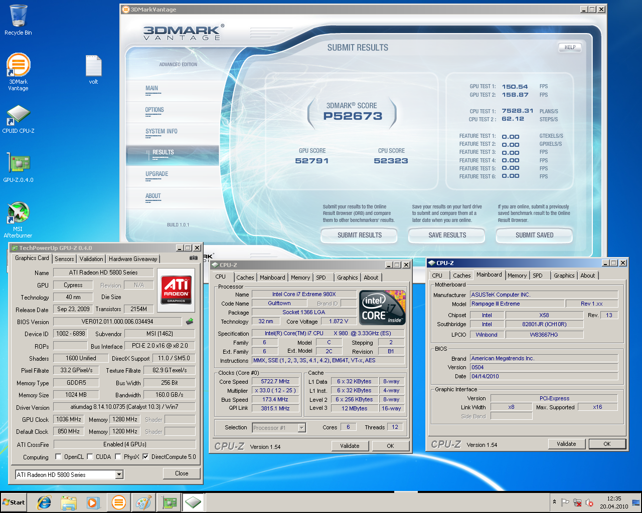Click OK in left CPU-Z window
The image size is (642, 513).
pyautogui.click(x=390, y=446)
